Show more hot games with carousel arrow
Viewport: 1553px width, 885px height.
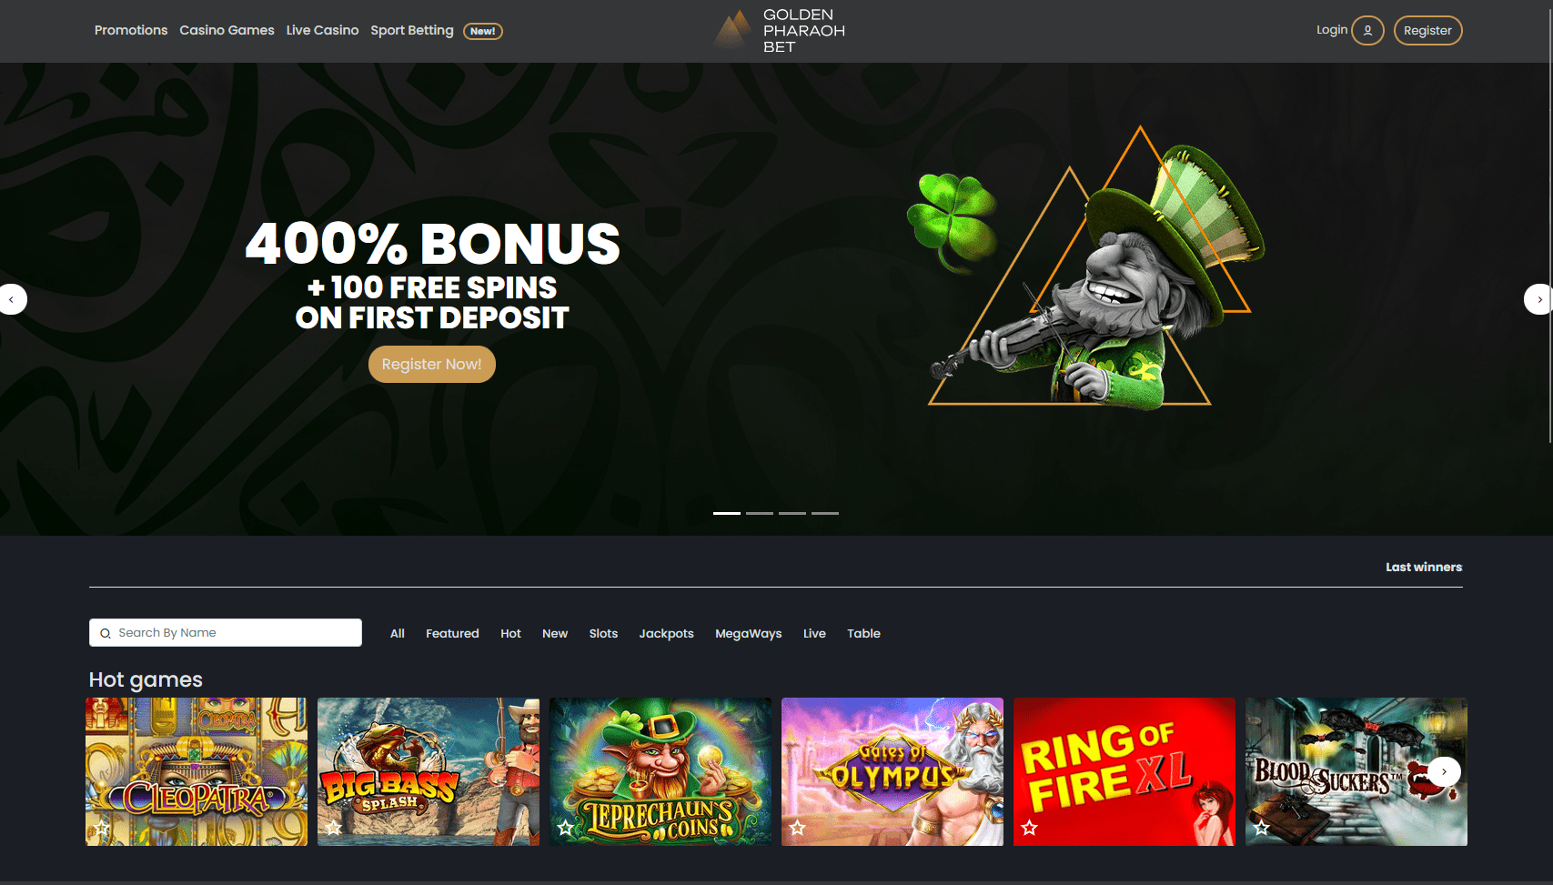tap(1444, 771)
